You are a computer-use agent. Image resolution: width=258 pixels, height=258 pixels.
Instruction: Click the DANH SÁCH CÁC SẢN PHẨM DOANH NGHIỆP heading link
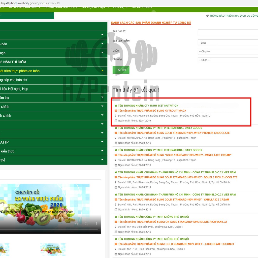click(151, 23)
